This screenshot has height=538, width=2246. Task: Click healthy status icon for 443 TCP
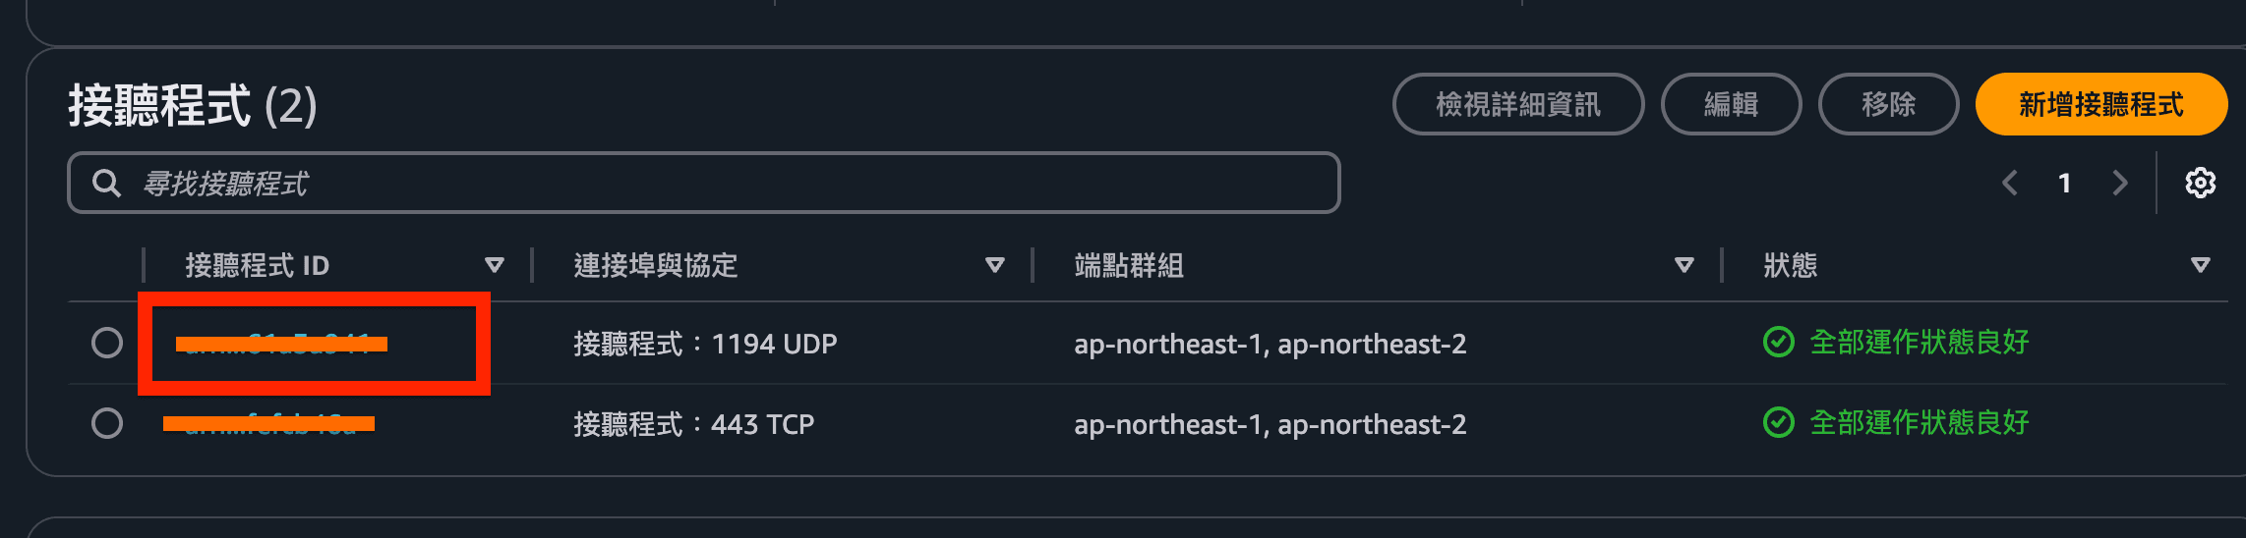tap(1778, 423)
